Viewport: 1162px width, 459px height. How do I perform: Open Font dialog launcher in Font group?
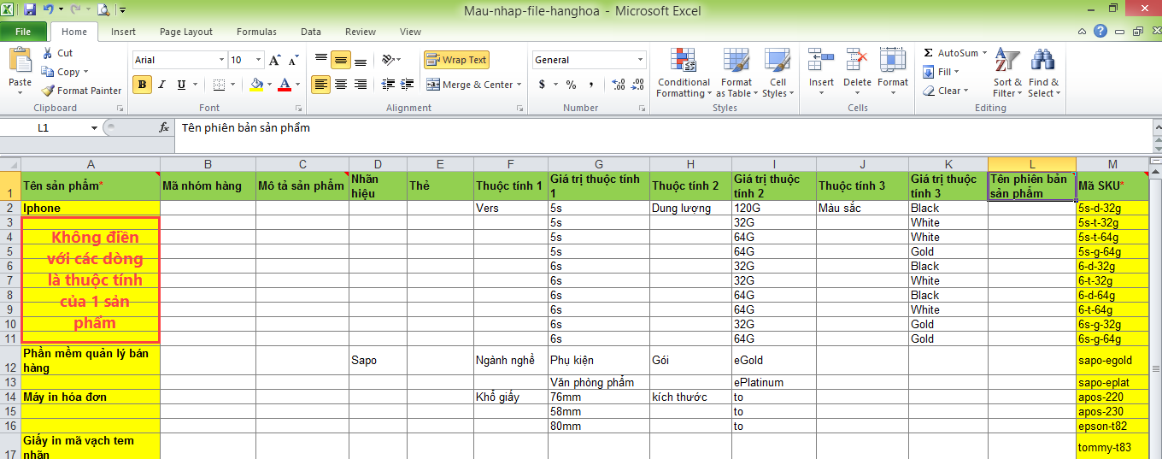pos(298,109)
